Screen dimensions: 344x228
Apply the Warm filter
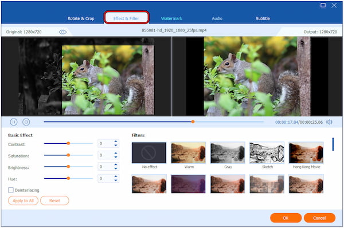189,153
